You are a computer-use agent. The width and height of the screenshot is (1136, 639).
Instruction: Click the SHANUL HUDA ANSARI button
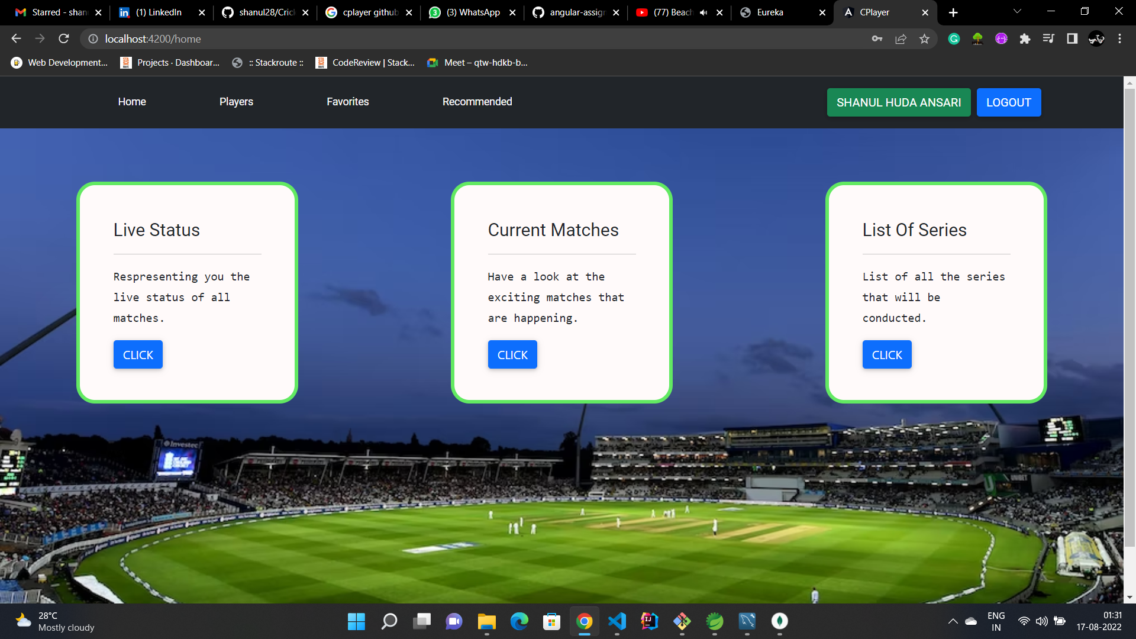coord(899,102)
